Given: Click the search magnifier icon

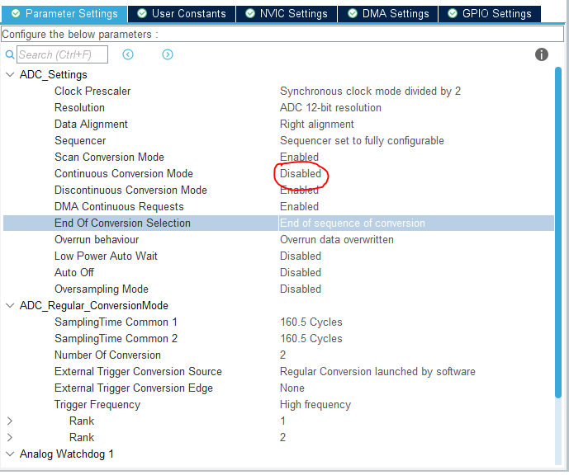Looking at the screenshot, I should pyautogui.click(x=10, y=54).
